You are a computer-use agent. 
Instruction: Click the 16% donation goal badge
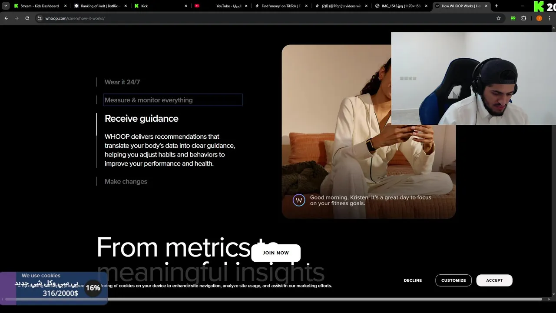(x=93, y=288)
